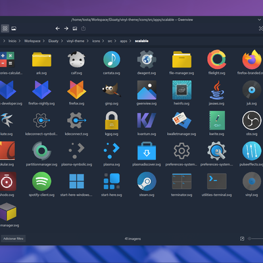This screenshot has width=263, height=263.
Task: Select the vinyl.svg record thumbnail
Action: [x=252, y=181]
